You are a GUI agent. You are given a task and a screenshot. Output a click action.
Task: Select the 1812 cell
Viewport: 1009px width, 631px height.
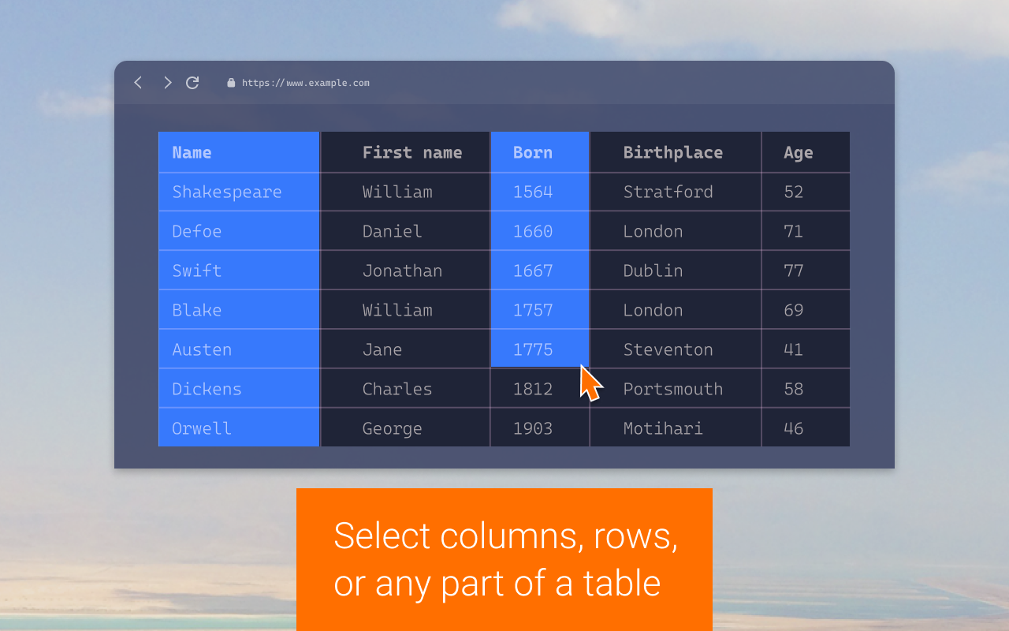point(540,389)
